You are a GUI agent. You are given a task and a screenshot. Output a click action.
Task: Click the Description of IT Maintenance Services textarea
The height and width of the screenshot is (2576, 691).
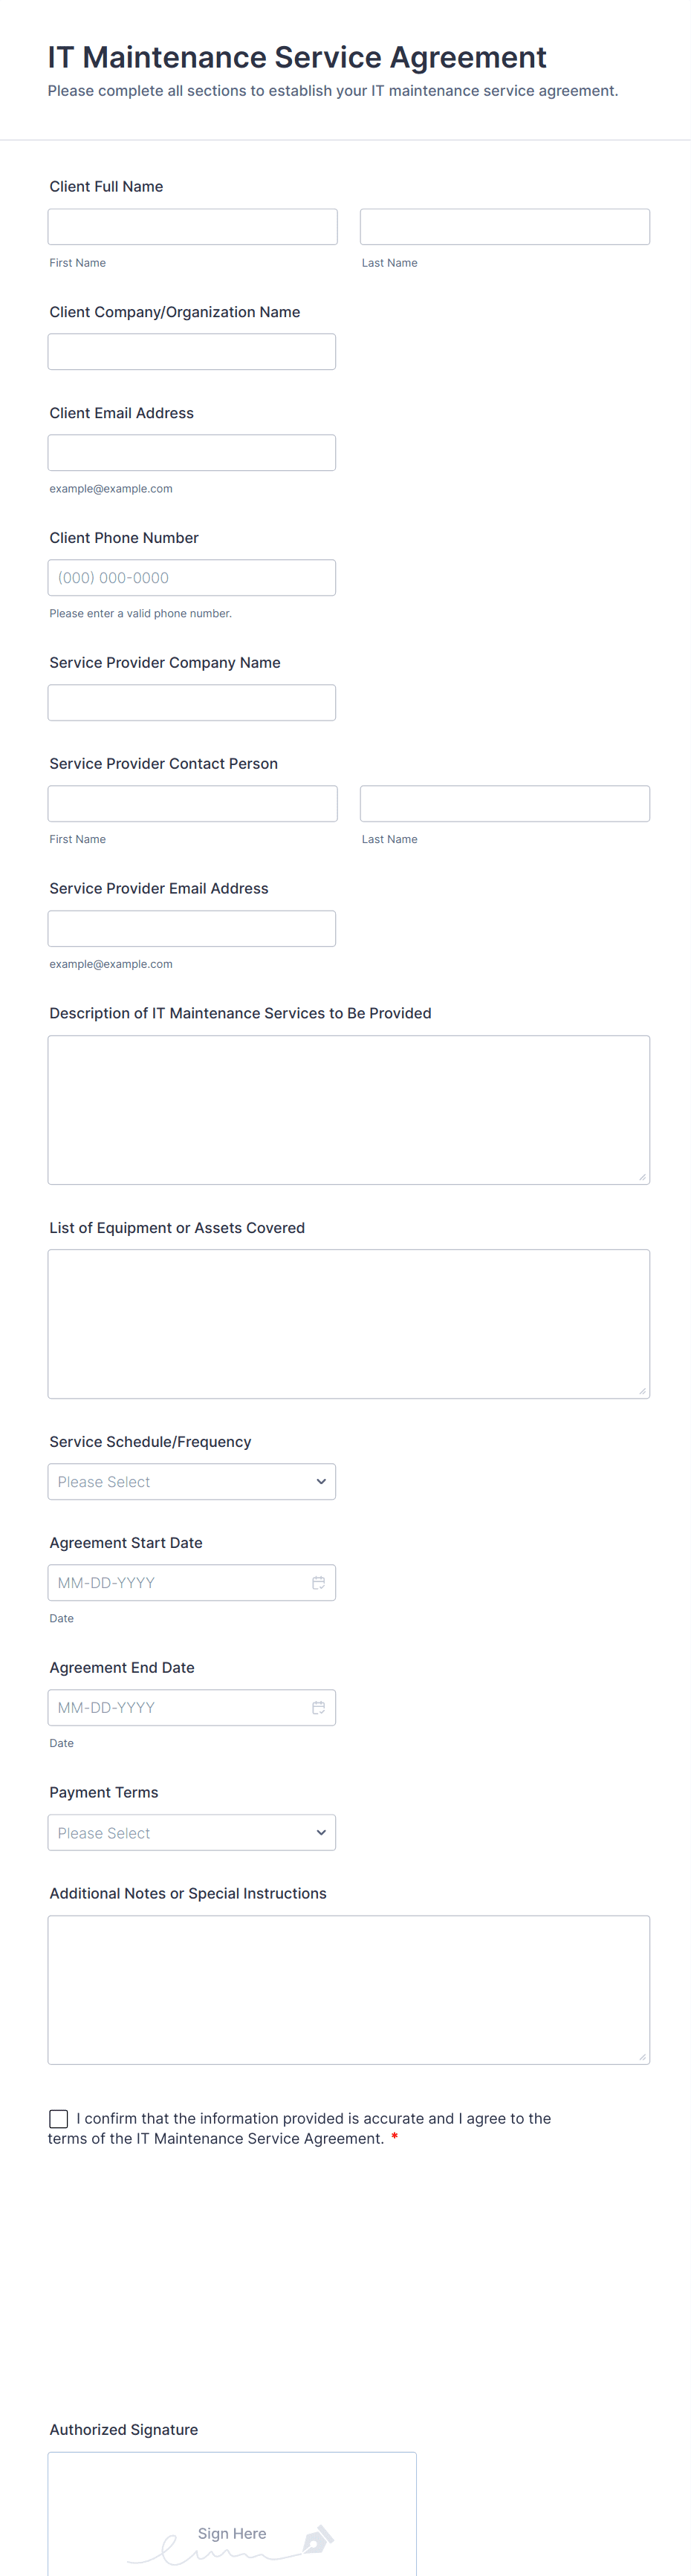click(x=349, y=1110)
